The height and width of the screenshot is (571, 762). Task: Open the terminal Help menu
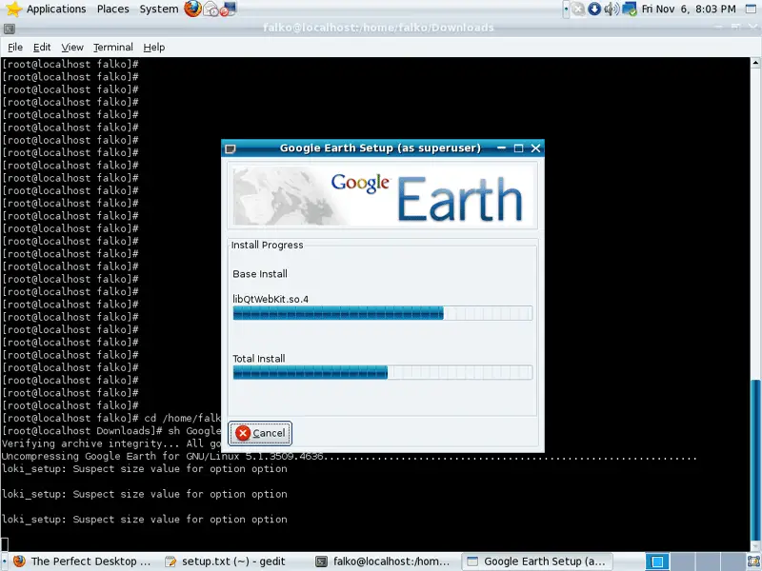(154, 47)
